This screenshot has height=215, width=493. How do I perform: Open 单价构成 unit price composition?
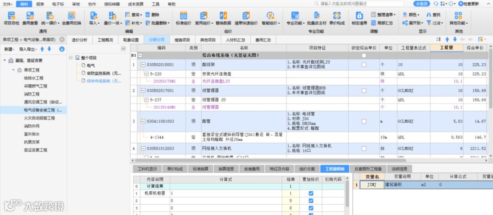click(x=337, y=18)
